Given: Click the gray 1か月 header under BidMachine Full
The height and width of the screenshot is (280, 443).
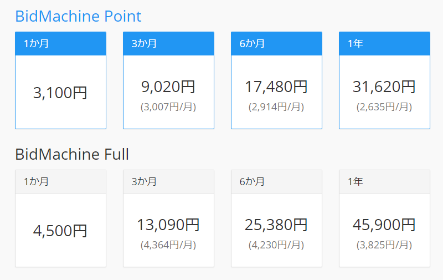Looking at the screenshot, I should 60,181.
